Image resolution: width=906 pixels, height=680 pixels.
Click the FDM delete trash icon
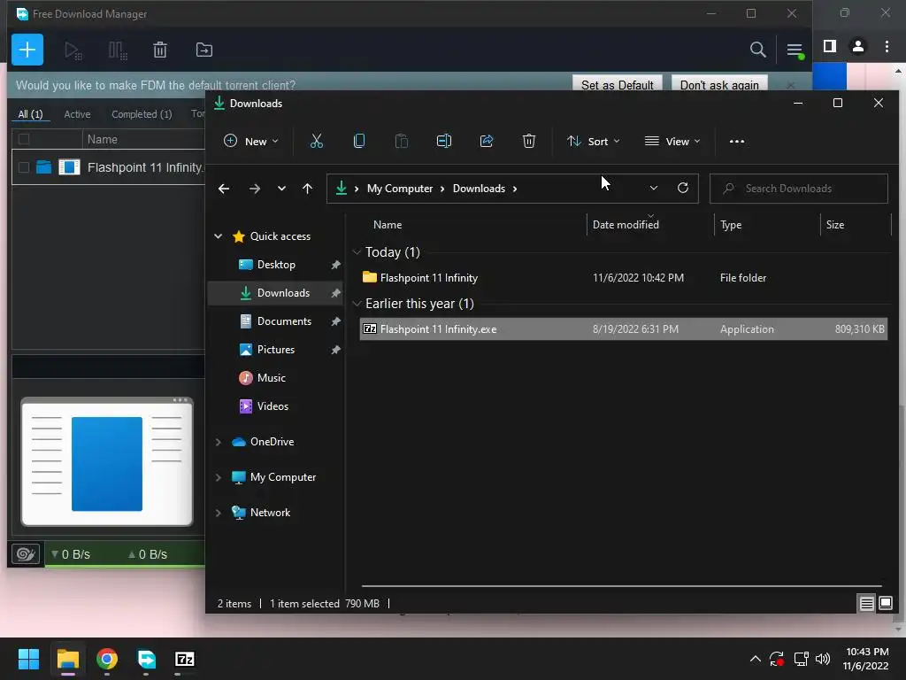[x=160, y=50]
